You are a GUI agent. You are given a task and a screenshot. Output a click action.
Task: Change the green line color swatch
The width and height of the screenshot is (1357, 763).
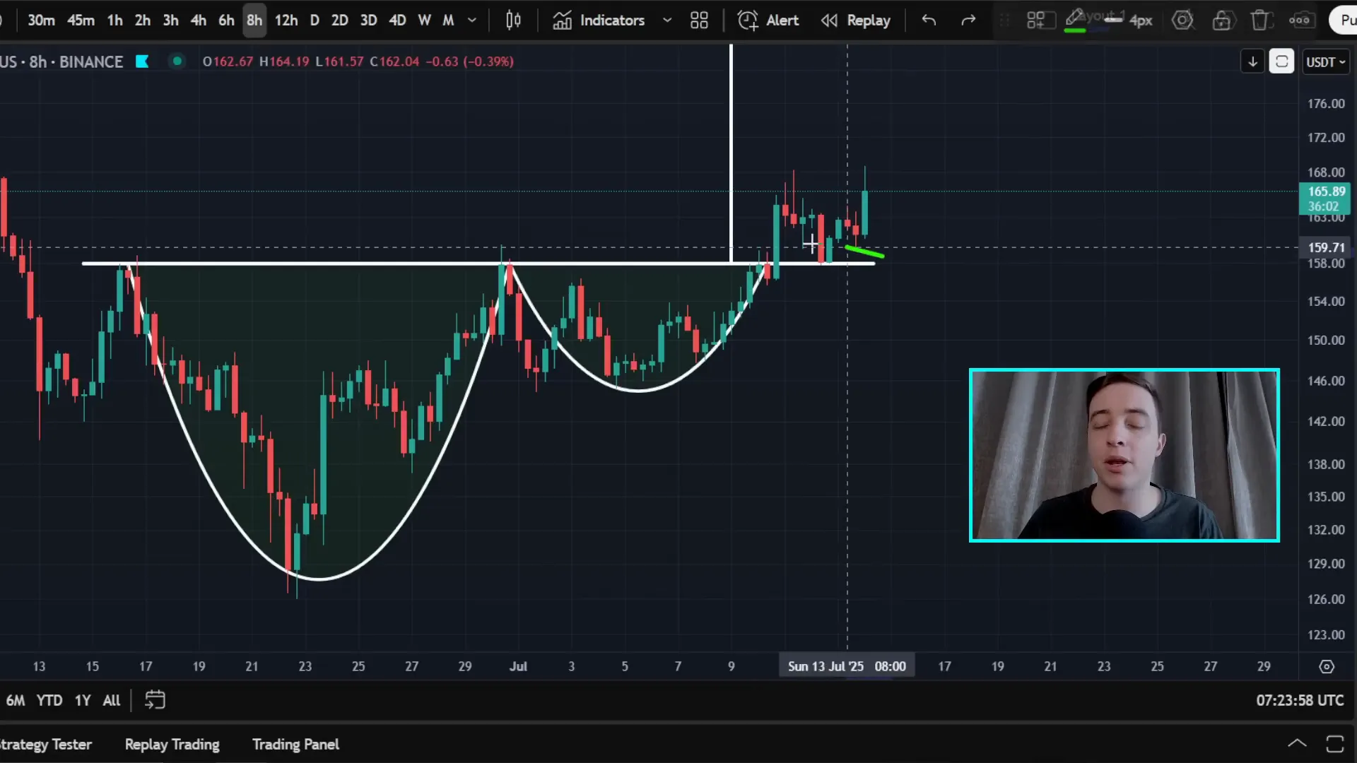coord(1075,20)
